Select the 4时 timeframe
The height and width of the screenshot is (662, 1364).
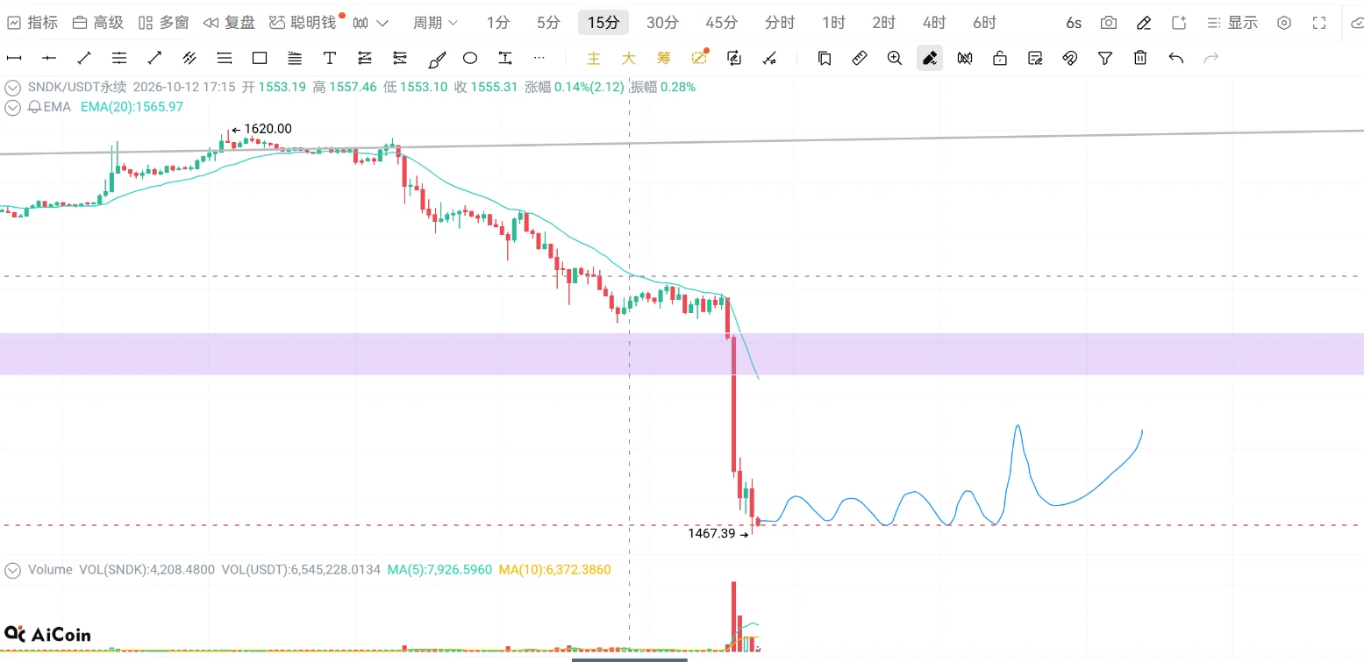point(934,23)
